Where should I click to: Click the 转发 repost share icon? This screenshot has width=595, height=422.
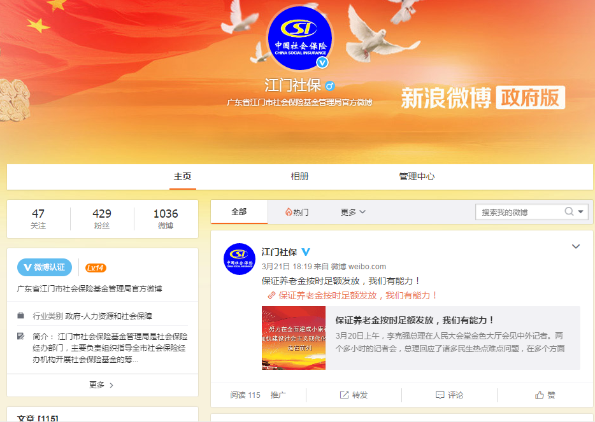point(344,395)
